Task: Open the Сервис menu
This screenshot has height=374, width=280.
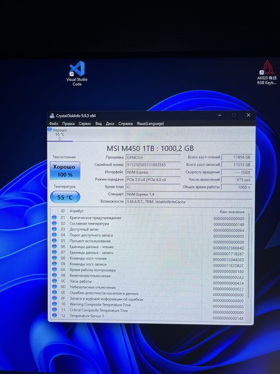Action: point(85,123)
